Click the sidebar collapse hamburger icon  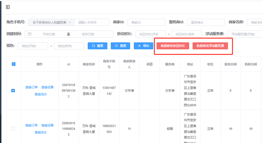[x=8, y=7]
